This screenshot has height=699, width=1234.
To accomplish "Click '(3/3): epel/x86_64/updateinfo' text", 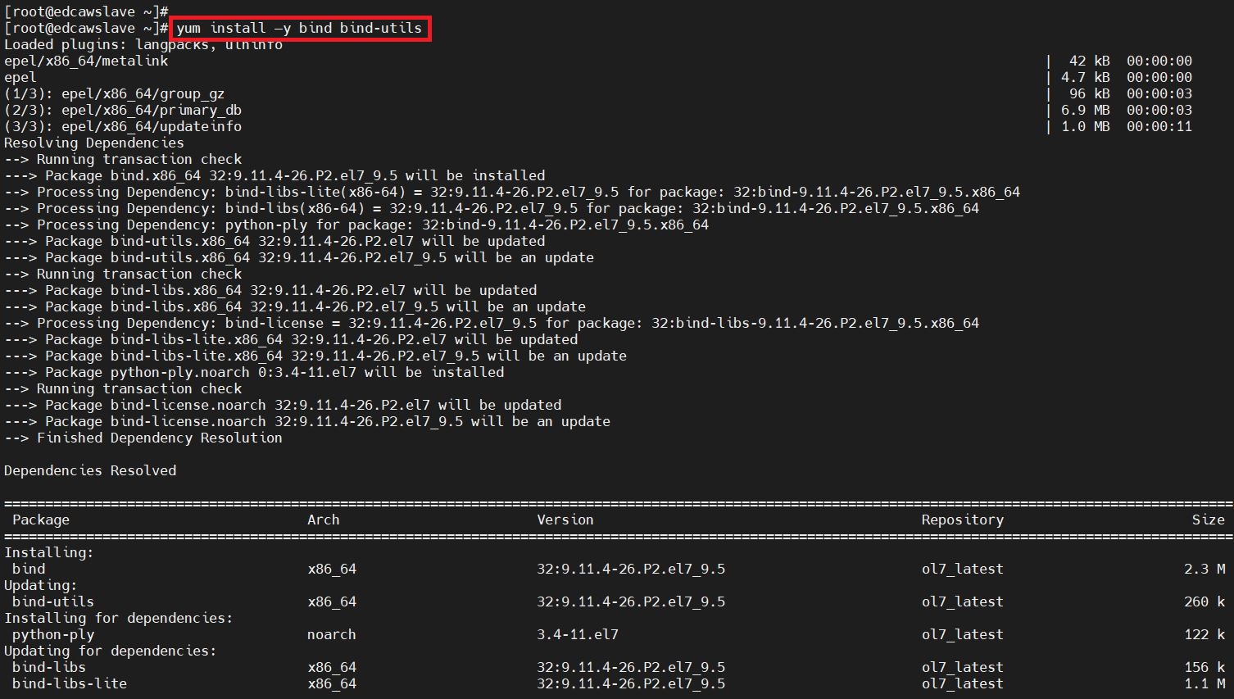I will pyautogui.click(x=123, y=126).
